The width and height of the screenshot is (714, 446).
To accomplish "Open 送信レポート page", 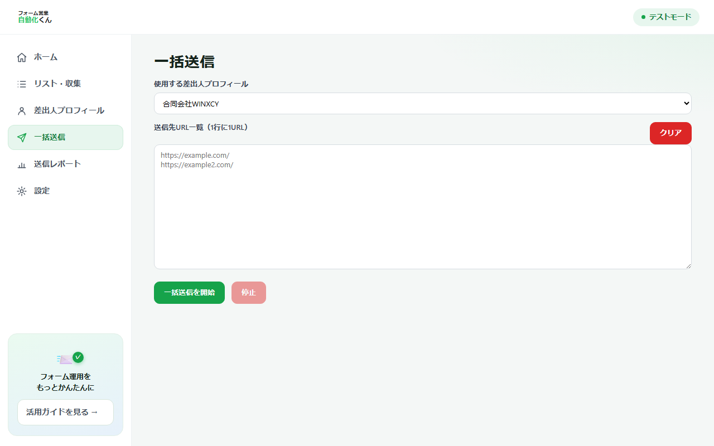I will (65, 164).
